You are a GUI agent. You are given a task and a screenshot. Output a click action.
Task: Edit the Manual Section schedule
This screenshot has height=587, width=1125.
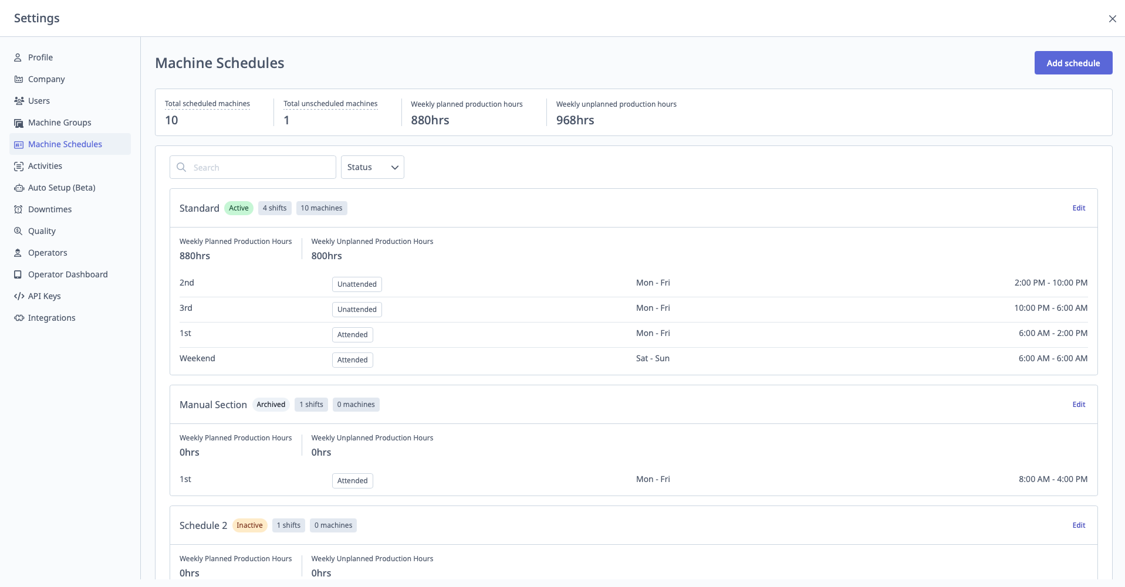pos(1079,404)
